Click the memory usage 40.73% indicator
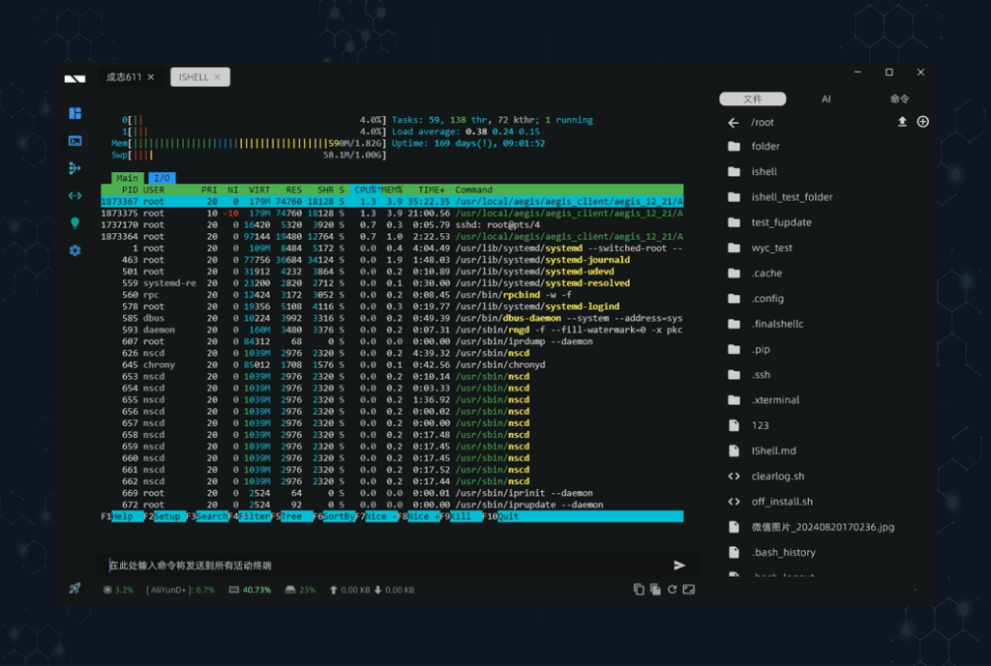Screen dimensions: 991x666 coord(251,590)
